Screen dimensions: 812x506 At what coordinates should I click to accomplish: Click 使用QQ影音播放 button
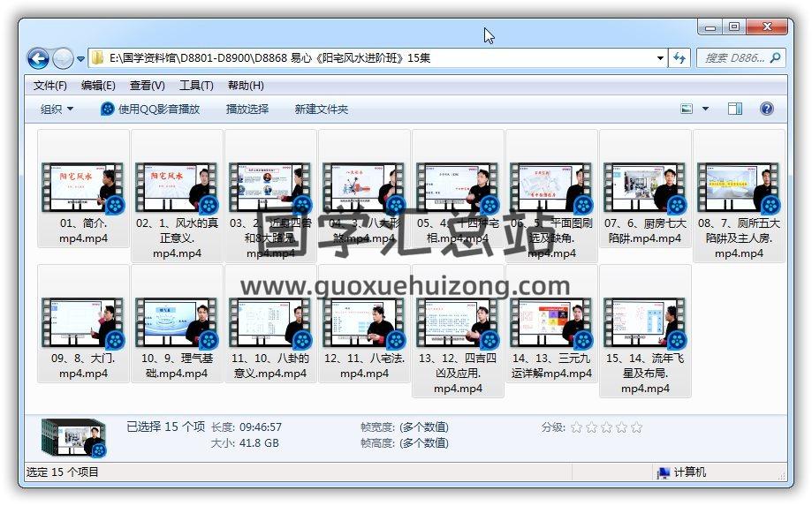(150, 110)
